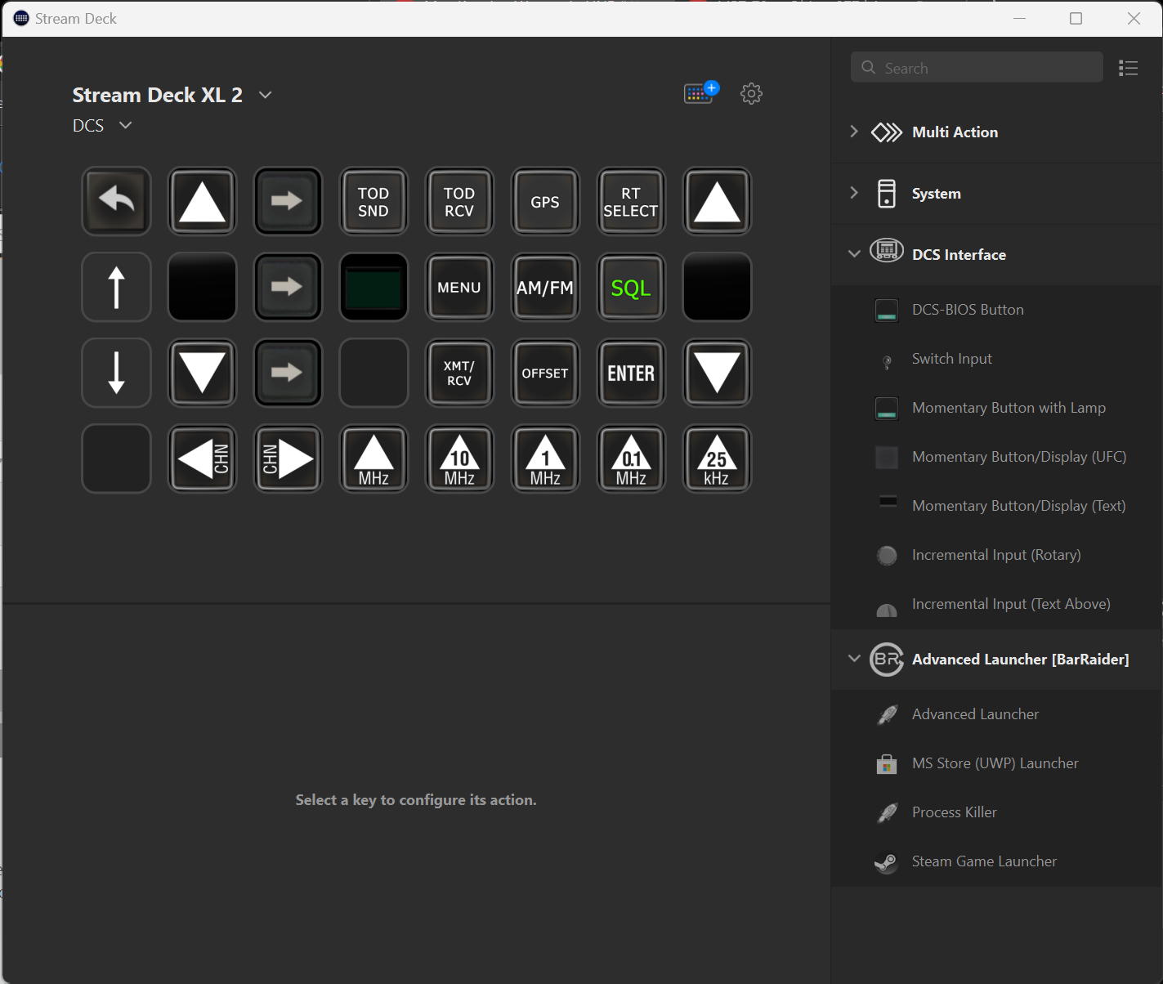Click the back arrow key on deck
Viewport: 1163px width, 984px height.
coord(116,201)
